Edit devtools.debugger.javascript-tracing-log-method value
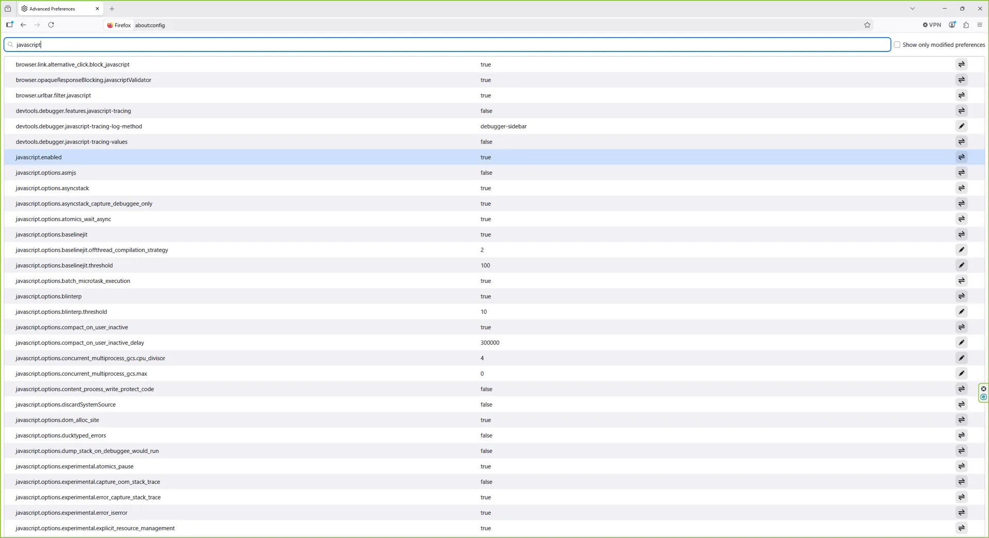This screenshot has width=989, height=538. pos(961,126)
